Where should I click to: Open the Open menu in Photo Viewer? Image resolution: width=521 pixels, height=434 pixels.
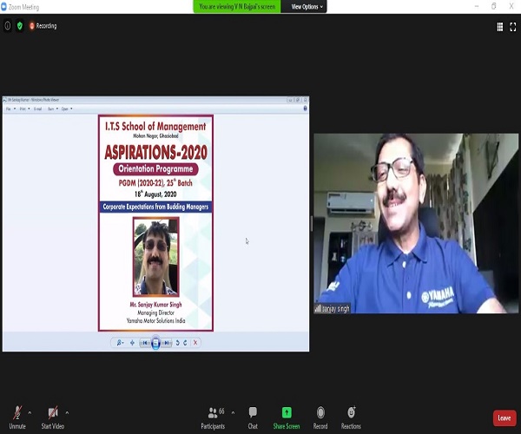[x=67, y=108]
